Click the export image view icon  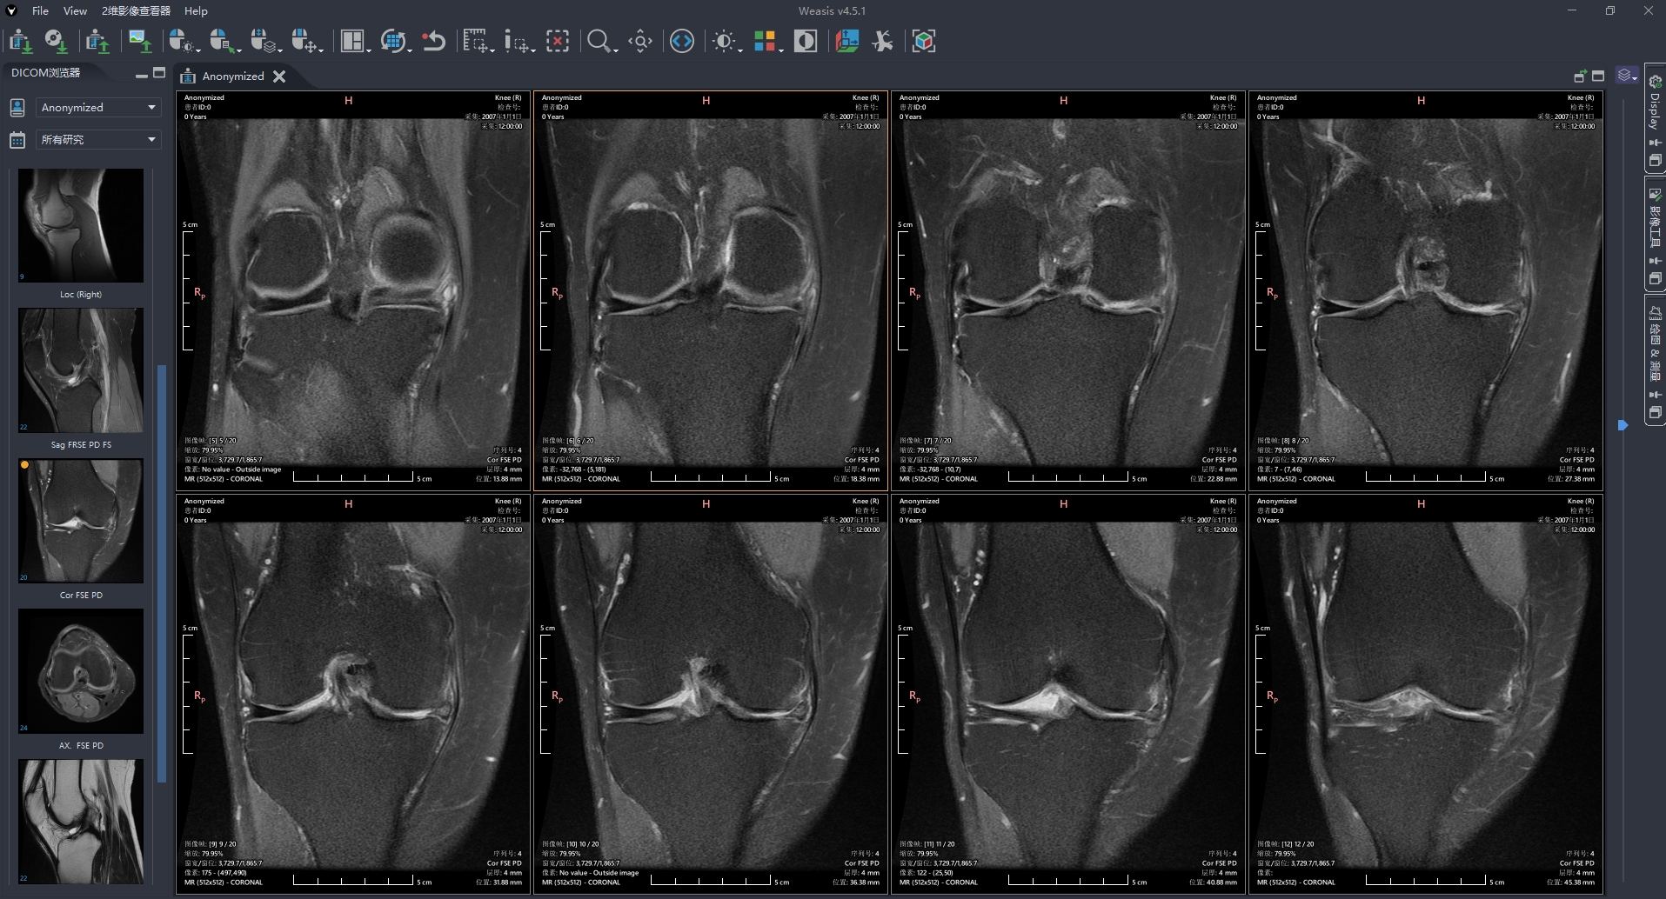(x=139, y=41)
